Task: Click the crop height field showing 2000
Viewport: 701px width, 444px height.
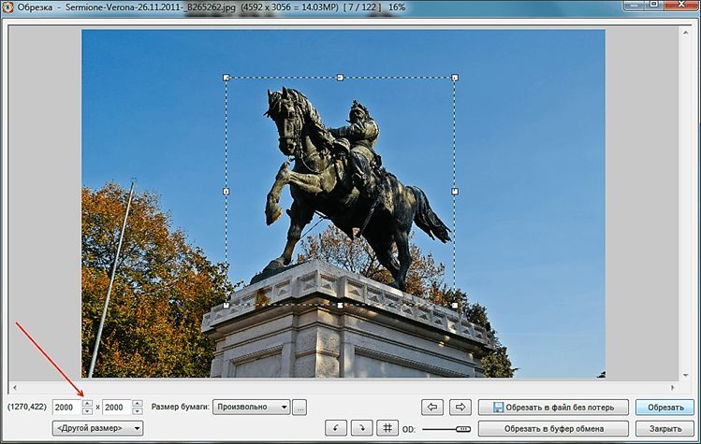Action: tap(117, 408)
